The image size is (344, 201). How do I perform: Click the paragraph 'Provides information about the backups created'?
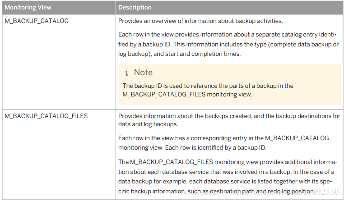pyautogui.click(x=229, y=120)
